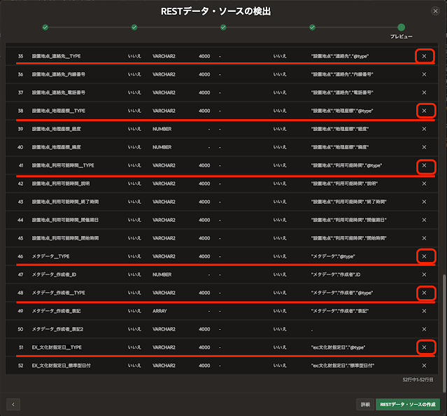
Task: Select the プレビュー wizard step
Action: [402, 27]
